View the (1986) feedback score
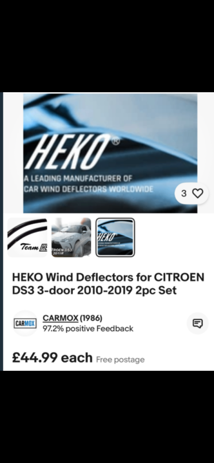The height and width of the screenshot is (463, 214). (x=91, y=318)
